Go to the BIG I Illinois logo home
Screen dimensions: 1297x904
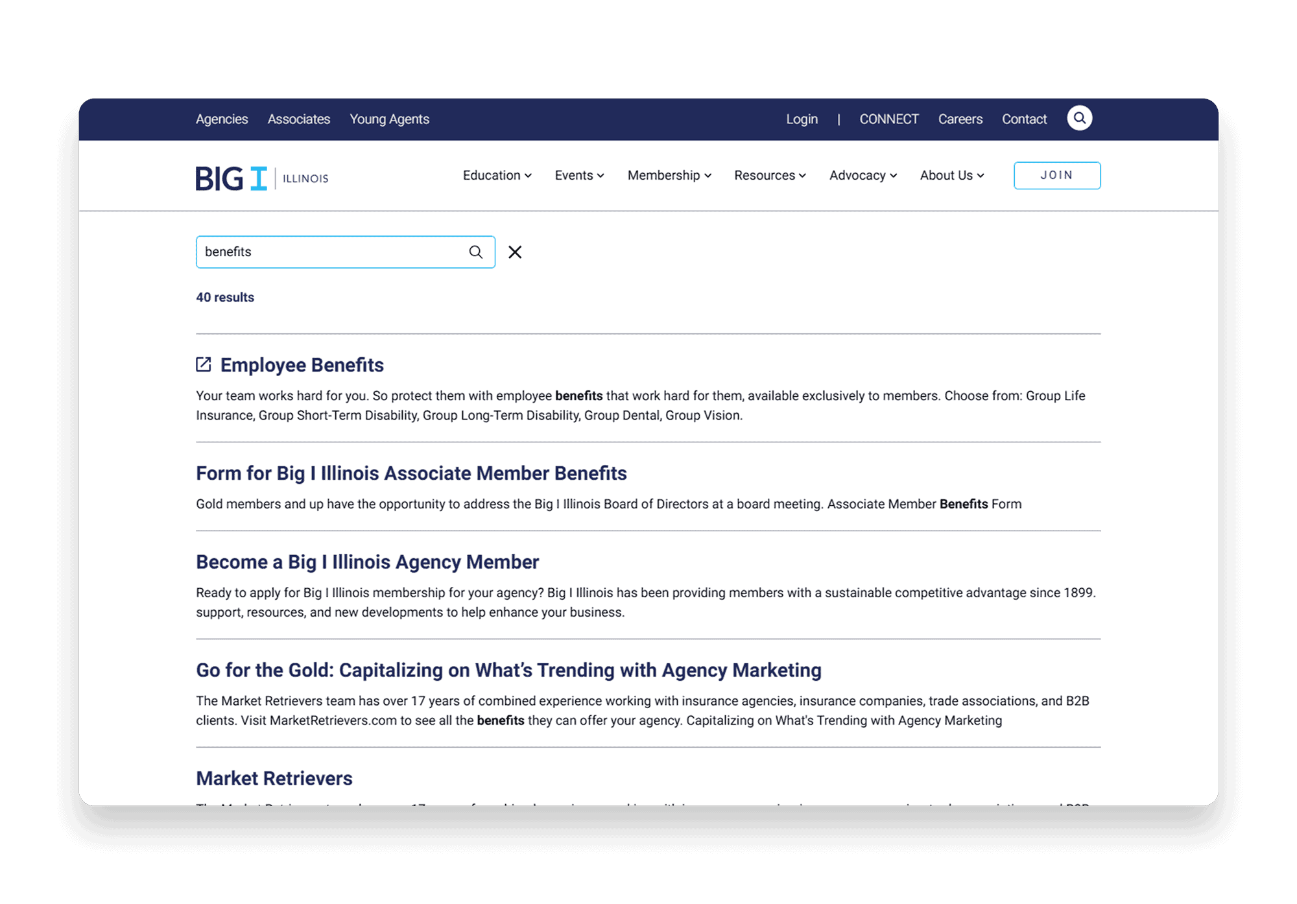262,178
